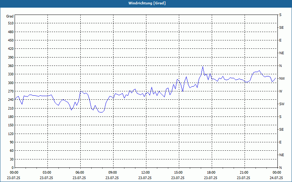This screenshot has height=182, width=292.
Task: Select the 23.07.25 date under 09:00
Action: point(112,178)
